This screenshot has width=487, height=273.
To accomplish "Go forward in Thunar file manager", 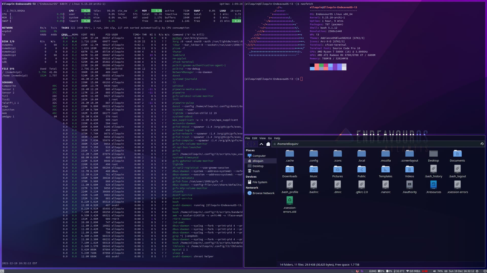I will [x=254, y=144].
